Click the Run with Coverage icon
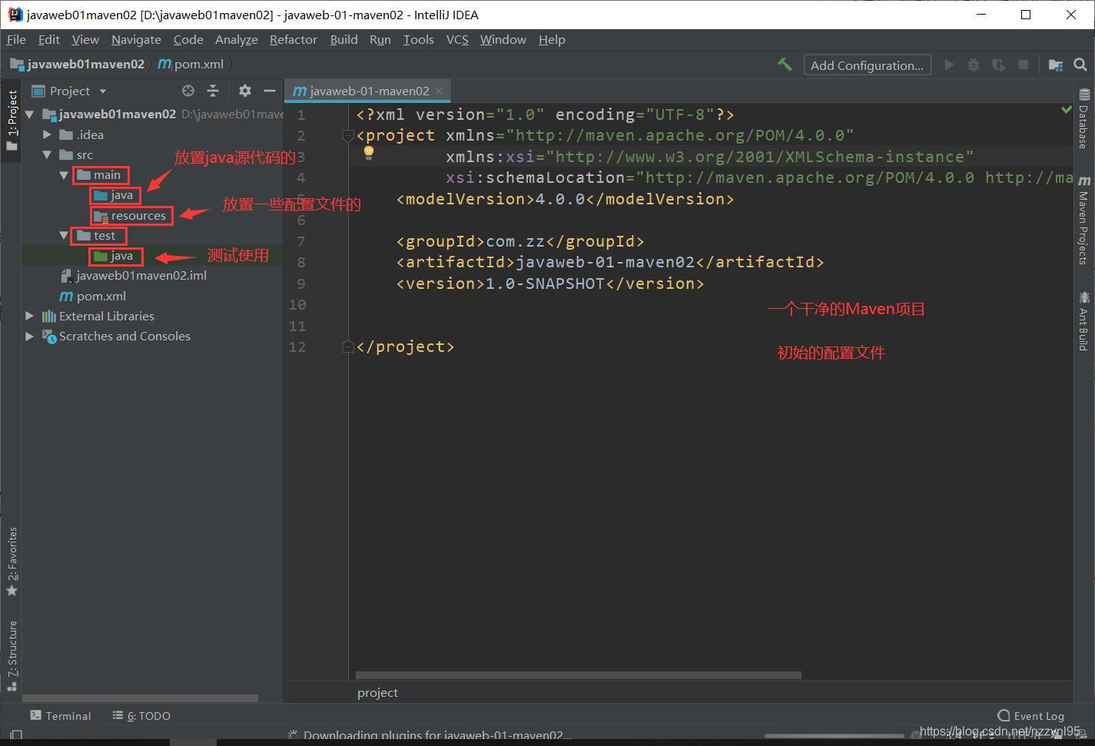 pos(998,65)
